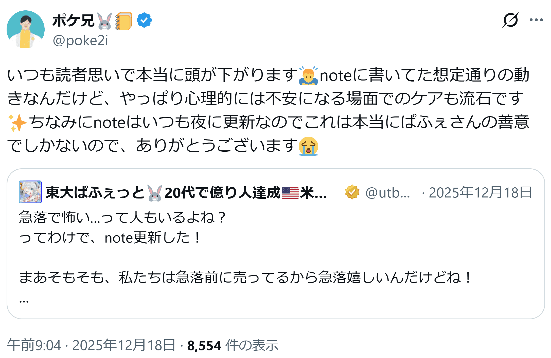Click the notebook emoji beside the name
Screen dimensions: 551x358
[x=124, y=21]
